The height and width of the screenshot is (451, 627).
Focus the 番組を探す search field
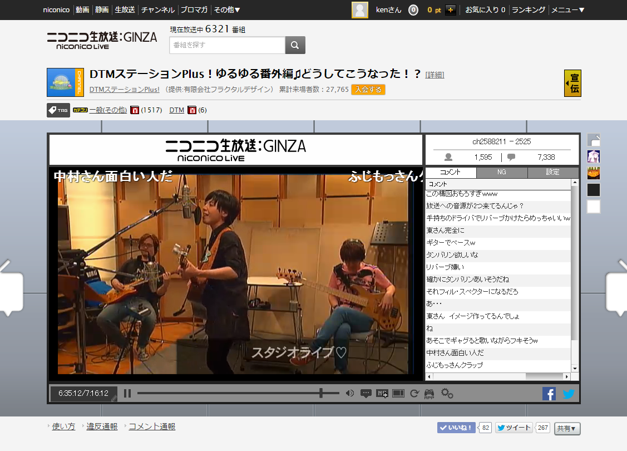227,45
